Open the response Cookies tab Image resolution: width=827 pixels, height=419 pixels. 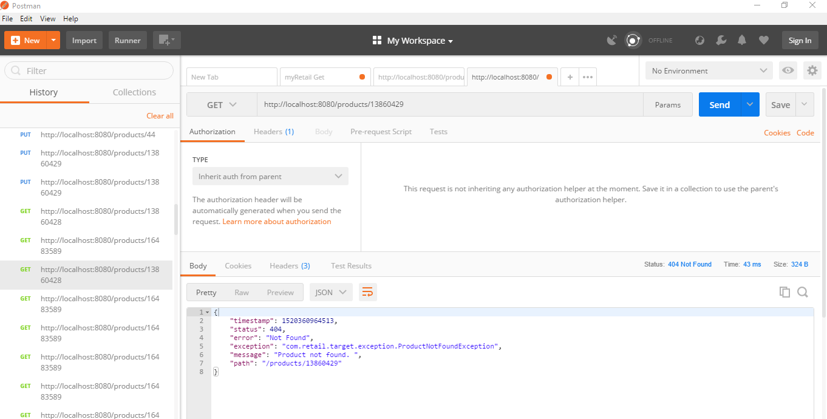238,265
